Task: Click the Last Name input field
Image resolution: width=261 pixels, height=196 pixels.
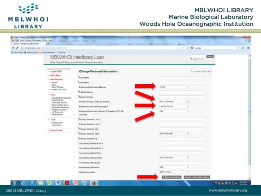Action: [182, 82]
